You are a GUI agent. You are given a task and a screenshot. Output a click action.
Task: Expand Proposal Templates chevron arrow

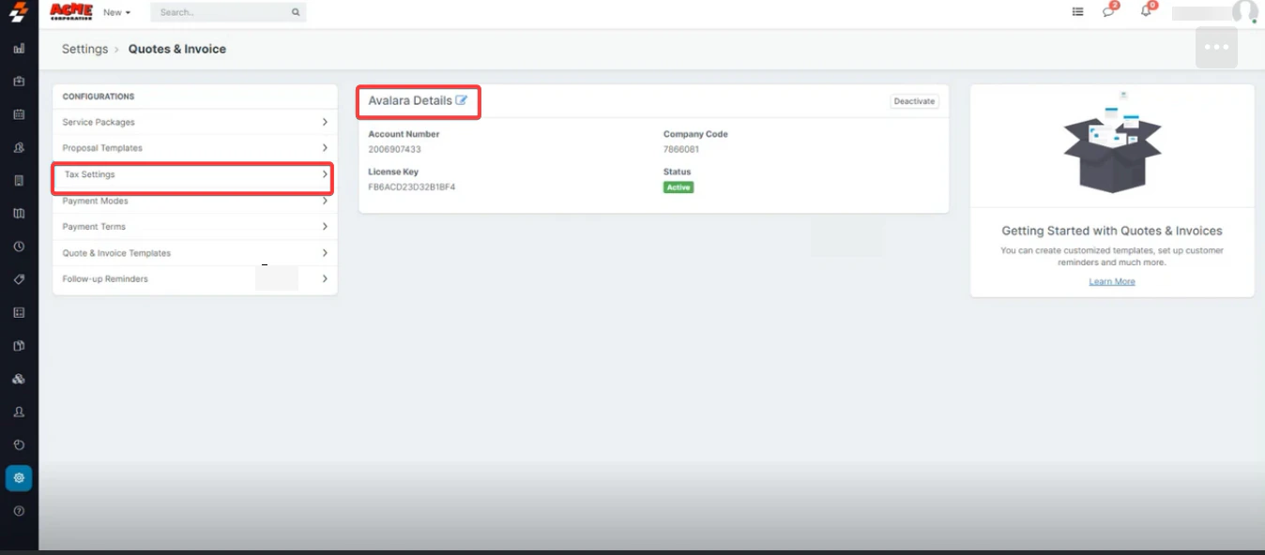point(325,148)
